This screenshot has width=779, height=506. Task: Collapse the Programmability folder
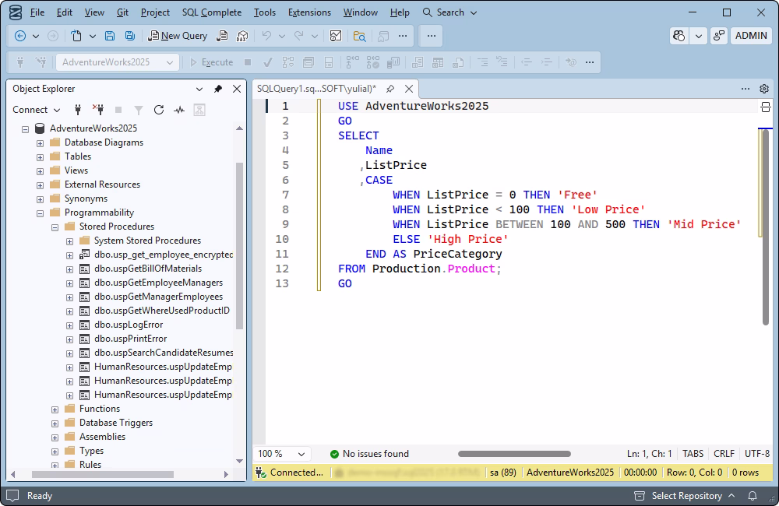tap(40, 213)
